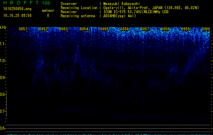This screenshot has width=213, height=135.
Task: Click the kHz axis unit label
Action: tap(3, 27)
